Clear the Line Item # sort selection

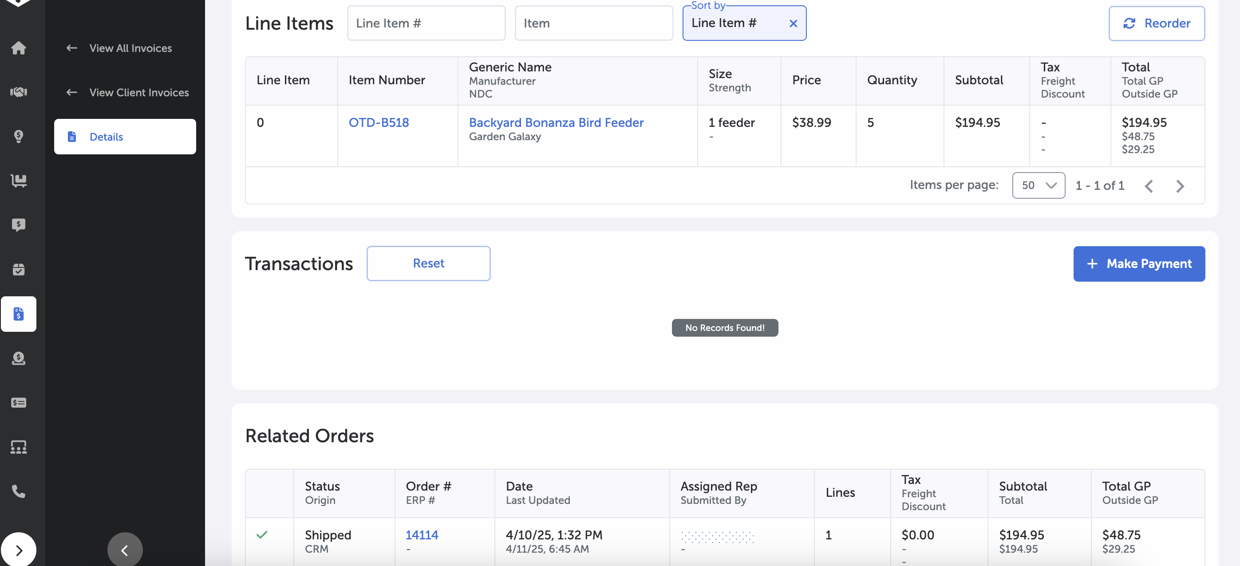click(793, 23)
